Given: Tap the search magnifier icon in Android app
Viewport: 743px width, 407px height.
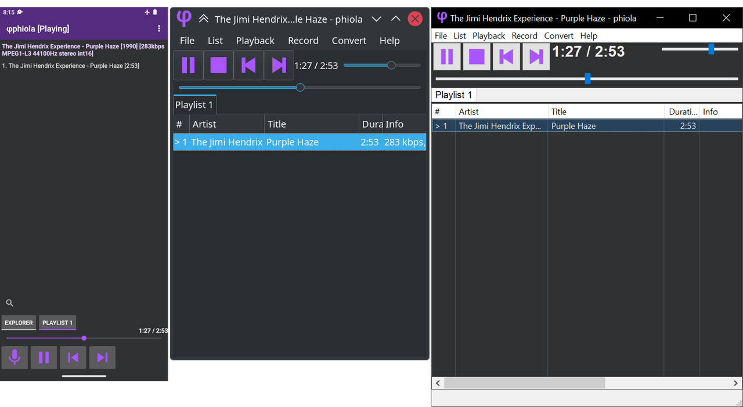Looking at the screenshot, I should (x=9, y=303).
